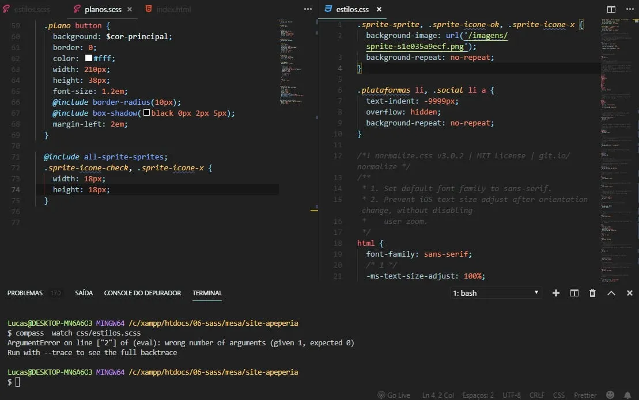This screenshot has height=400, width=639.
Task: Close the planos.scss tab
Action: [130, 9]
